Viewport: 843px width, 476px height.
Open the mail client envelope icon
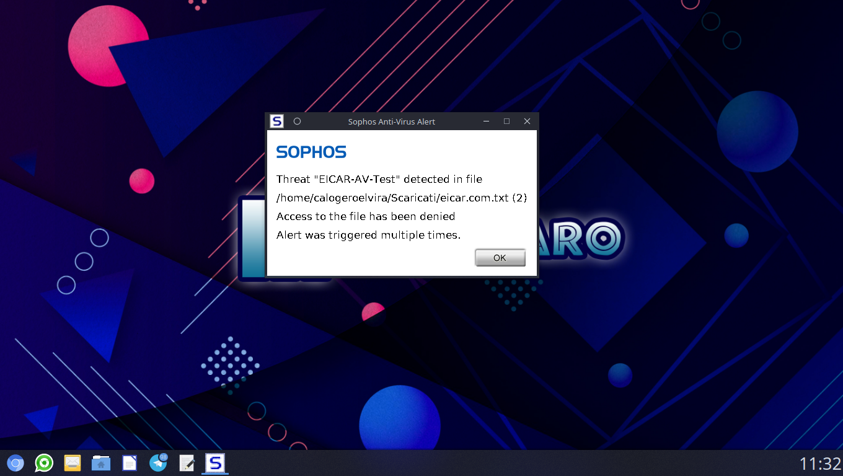coord(73,463)
